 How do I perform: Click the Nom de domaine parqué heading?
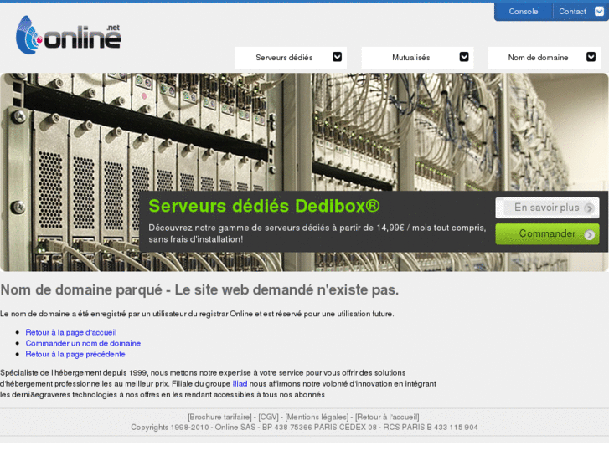pyautogui.click(x=199, y=289)
